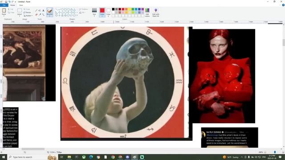Click the vertical scrollbar thumb

(x=284, y=43)
